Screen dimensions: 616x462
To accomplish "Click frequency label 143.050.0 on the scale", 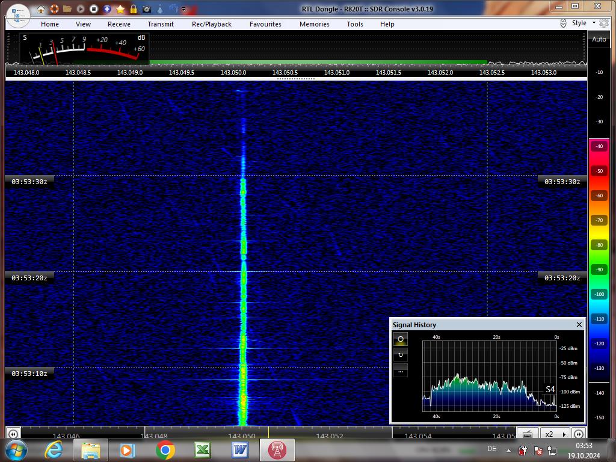I will click(233, 72).
